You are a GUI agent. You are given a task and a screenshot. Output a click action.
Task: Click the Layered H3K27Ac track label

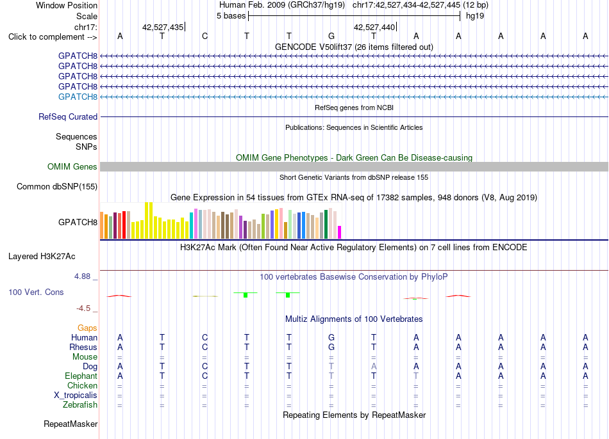pyautogui.click(x=42, y=257)
